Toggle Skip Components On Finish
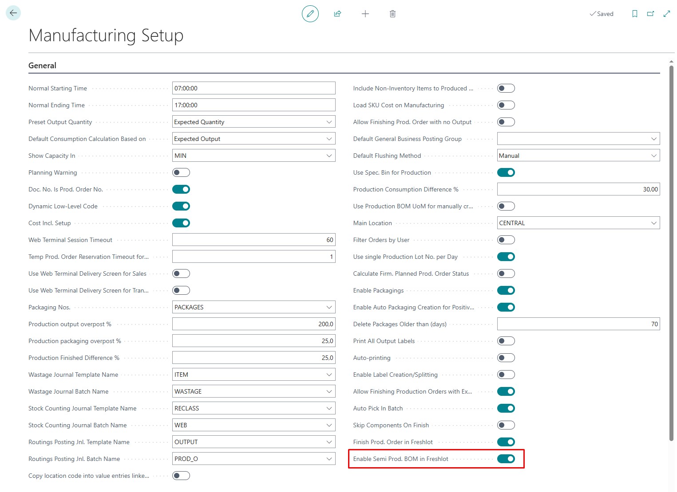 tap(506, 425)
